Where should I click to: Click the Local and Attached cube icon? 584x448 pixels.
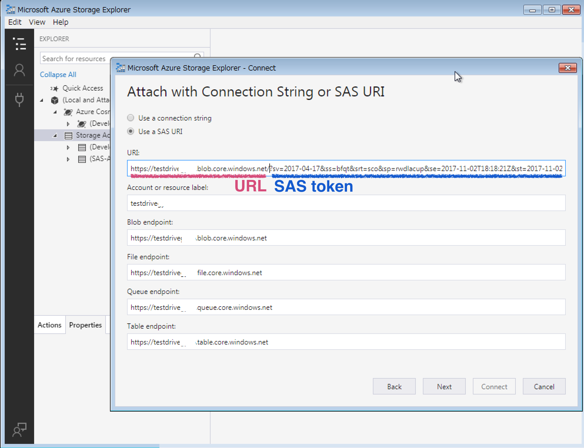(x=54, y=100)
